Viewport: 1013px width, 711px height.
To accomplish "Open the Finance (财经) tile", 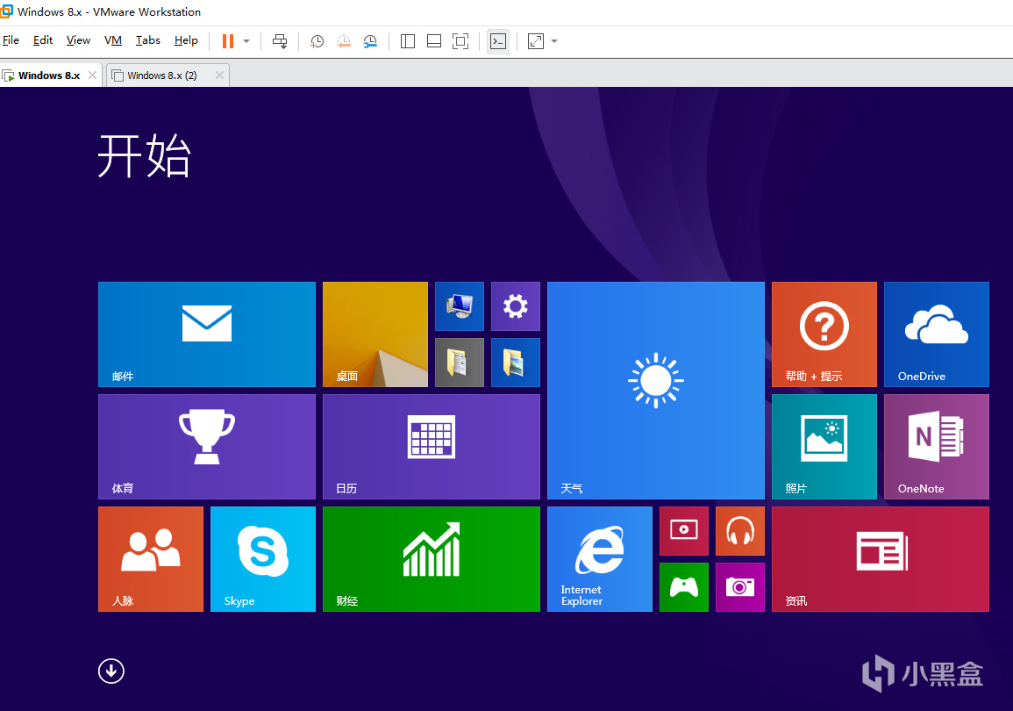I will tap(432, 559).
